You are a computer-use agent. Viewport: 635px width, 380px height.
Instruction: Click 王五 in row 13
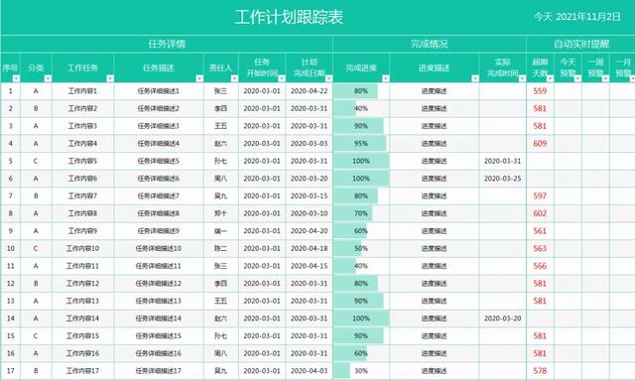click(x=220, y=301)
